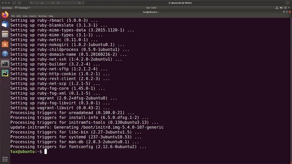Screen dimensions: 292x164
Task: Open the Edit menu
Action: tap(18, 16)
